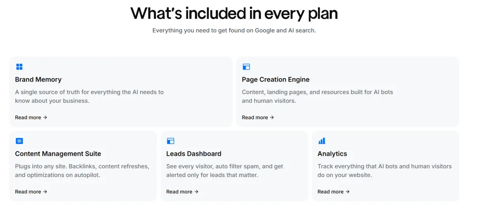Click the "What's included in every plan" headline

coord(234,13)
